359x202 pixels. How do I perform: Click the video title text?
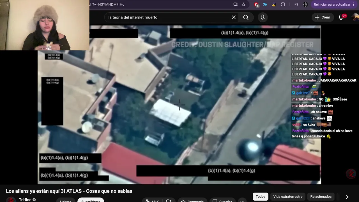[69, 191]
